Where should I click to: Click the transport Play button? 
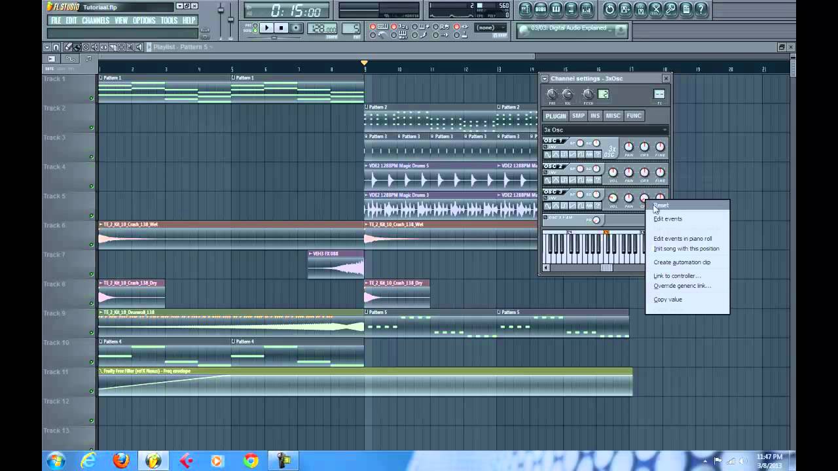266,27
